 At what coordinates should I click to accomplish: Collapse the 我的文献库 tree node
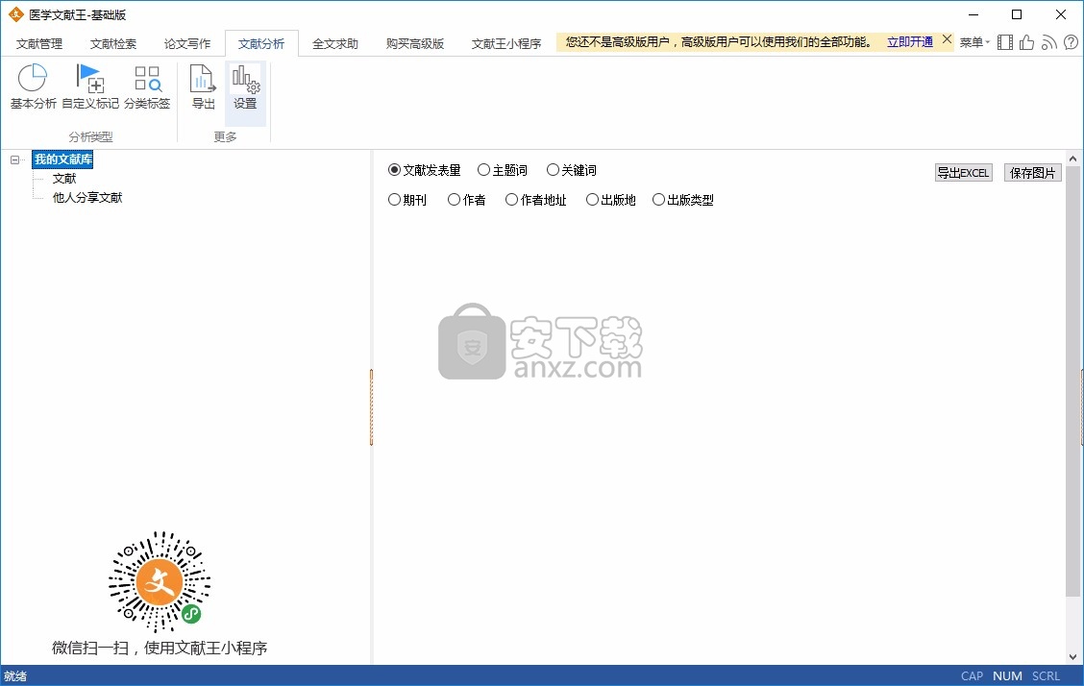[x=14, y=159]
